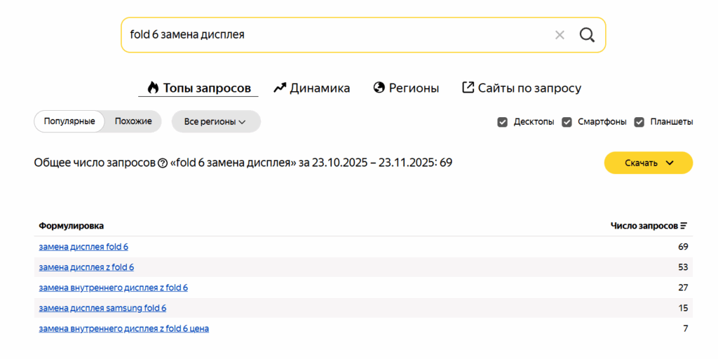Click the magnifying glass search icon

tap(587, 35)
